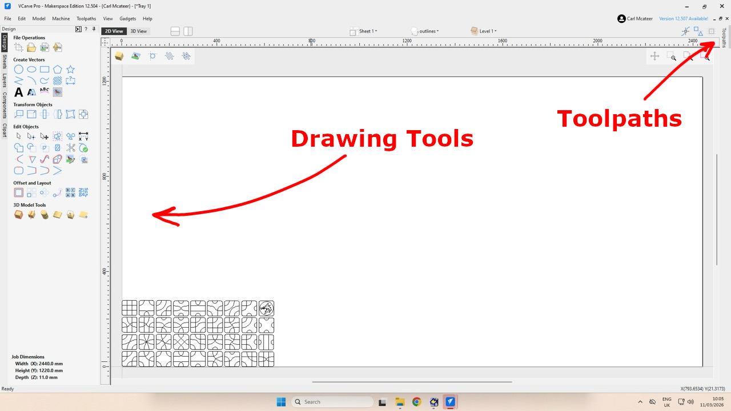Open the Offset Vectors tool
Image resolution: width=731 pixels, height=411 pixels.
[x=19, y=193]
